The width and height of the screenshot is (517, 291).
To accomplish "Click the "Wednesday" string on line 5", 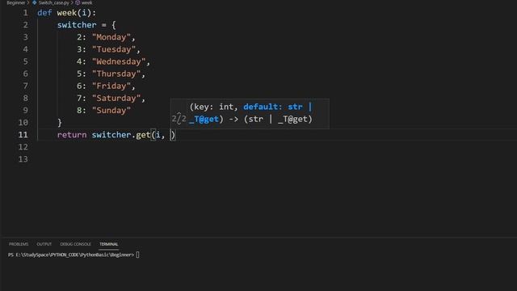I will pyautogui.click(x=119, y=61).
